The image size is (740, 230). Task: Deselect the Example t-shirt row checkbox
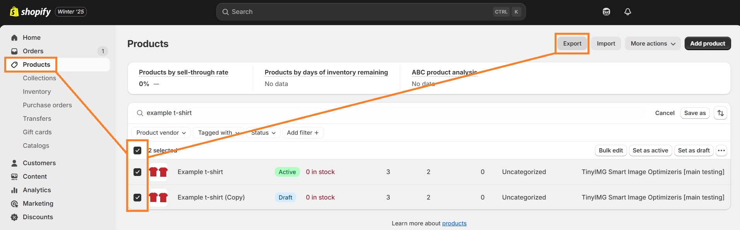pos(137,172)
